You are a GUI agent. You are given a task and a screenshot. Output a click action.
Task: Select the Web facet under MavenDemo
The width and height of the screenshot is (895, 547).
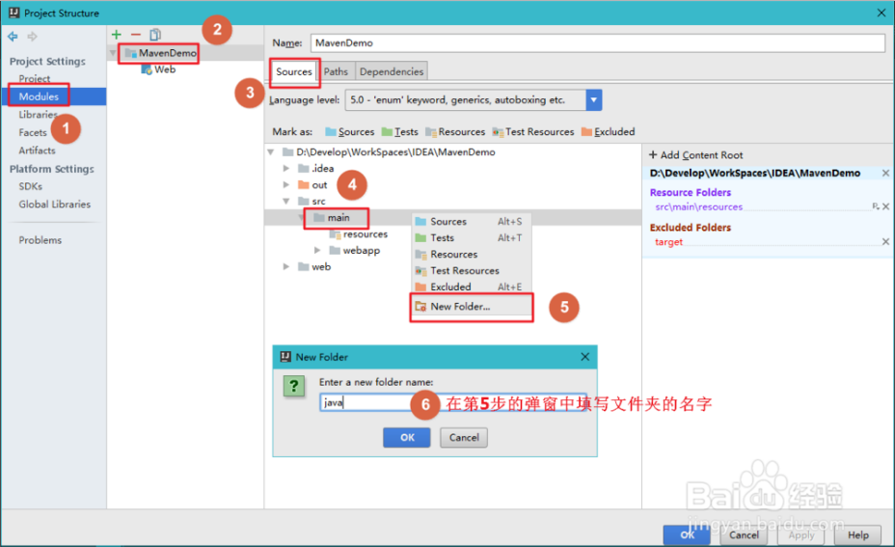tap(159, 69)
